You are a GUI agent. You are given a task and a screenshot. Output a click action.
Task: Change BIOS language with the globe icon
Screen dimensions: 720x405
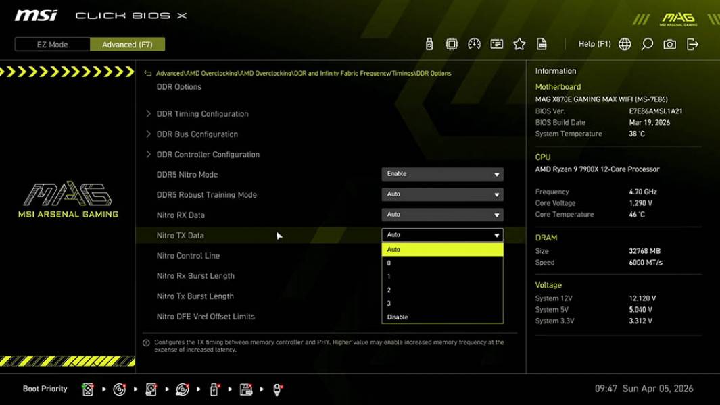tap(624, 43)
